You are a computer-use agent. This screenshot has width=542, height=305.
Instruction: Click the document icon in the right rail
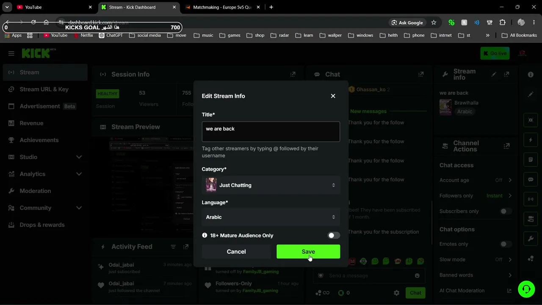click(531, 160)
